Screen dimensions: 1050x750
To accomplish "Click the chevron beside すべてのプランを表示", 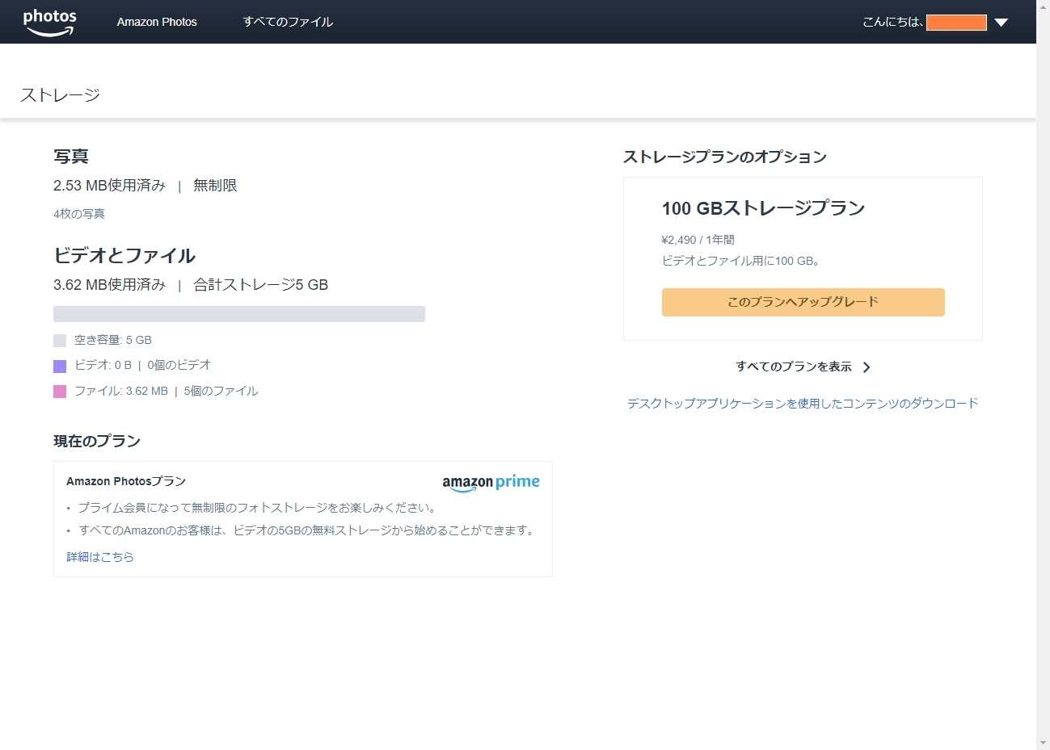I will (867, 367).
